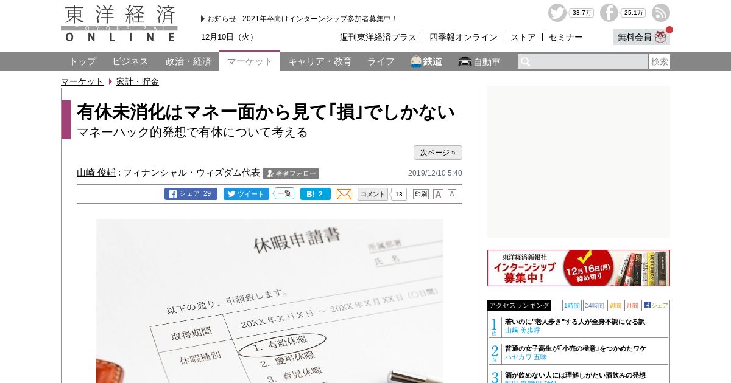Focus the site search input field
The height and width of the screenshot is (383, 731).
click(583, 61)
